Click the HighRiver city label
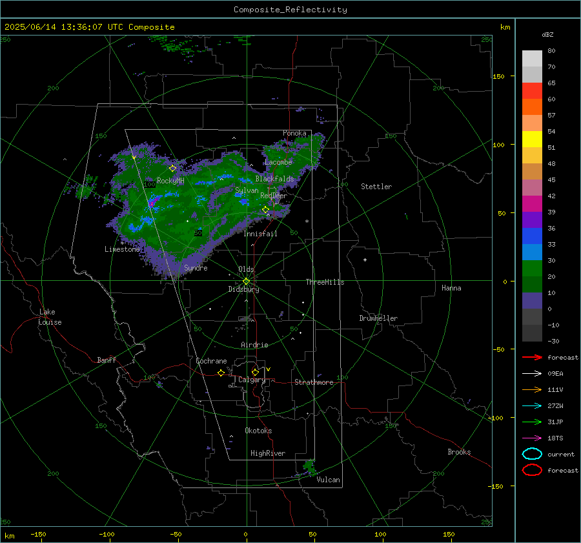Image resolution: width=581 pixels, height=543 pixels. pyautogui.click(x=268, y=453)
